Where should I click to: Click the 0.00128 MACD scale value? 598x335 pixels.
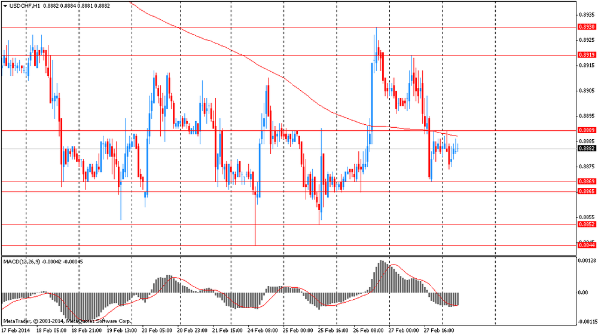(587, 261)
